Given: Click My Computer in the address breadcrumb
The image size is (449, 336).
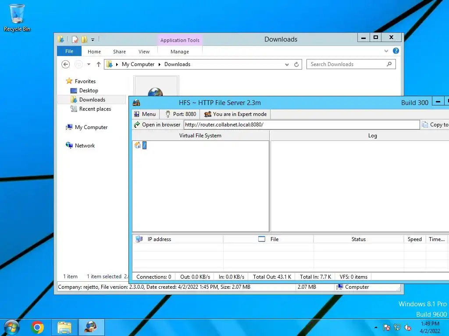Looking at the screenshot, I should pos(138,64).
